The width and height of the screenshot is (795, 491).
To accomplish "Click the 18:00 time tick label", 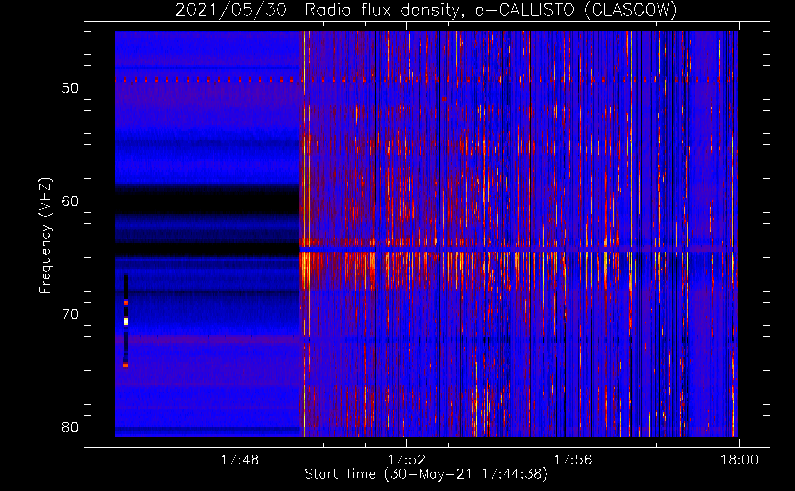I will 739,460.
